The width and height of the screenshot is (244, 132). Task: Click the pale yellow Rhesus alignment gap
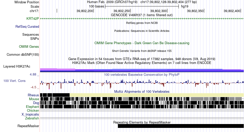pyautogui.click(x=157, y=95)
